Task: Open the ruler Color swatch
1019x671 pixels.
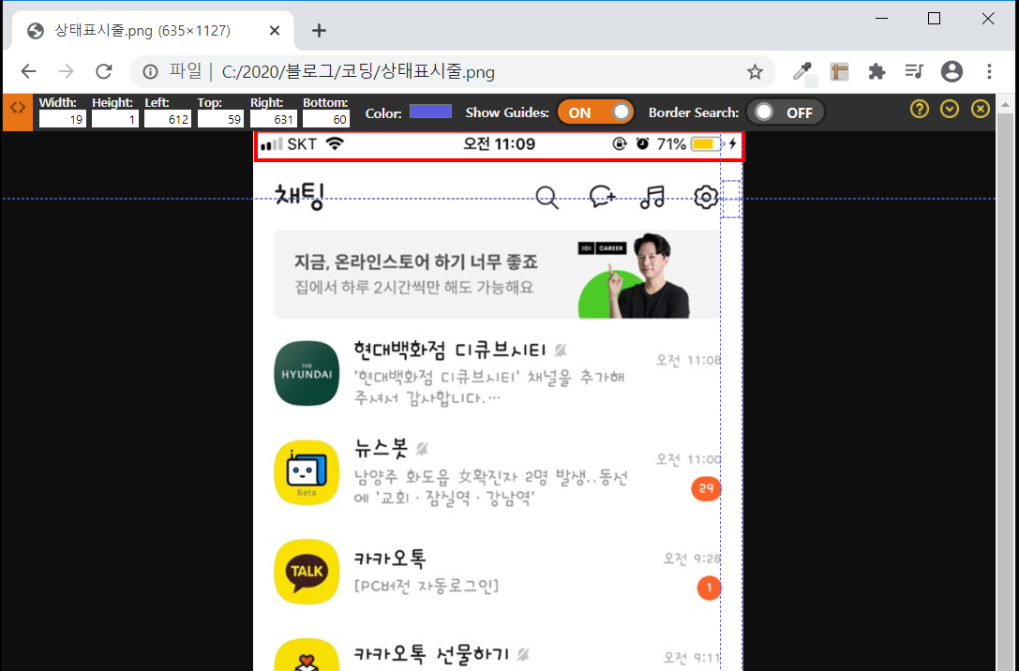Action: point(430,112)
